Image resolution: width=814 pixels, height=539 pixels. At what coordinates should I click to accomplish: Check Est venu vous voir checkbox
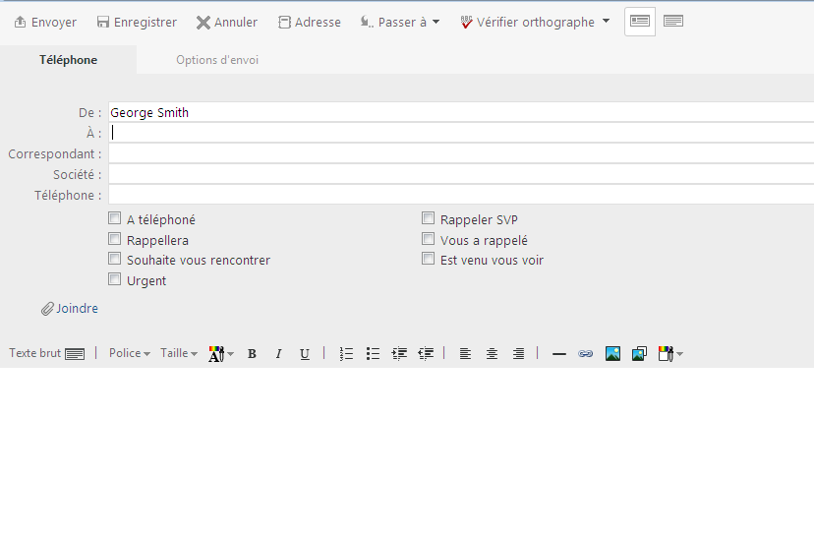(x=428, y=259)
